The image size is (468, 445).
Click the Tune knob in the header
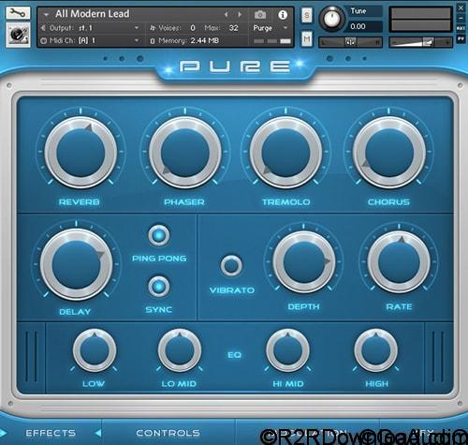[x=331, y=18]
